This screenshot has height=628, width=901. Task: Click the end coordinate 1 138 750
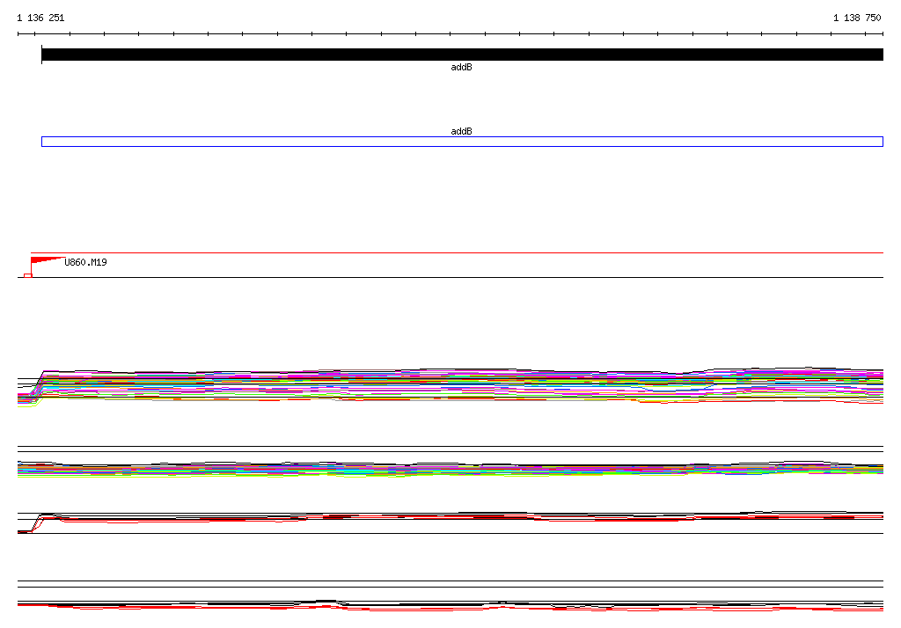[857, 18]
